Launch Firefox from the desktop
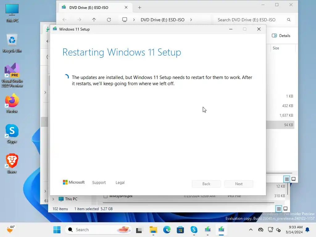The image size is (316, 237). pos(12,103)
